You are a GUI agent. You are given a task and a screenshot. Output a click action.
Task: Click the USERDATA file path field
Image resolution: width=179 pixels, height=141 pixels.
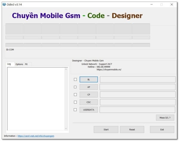(x=138, y=110)
